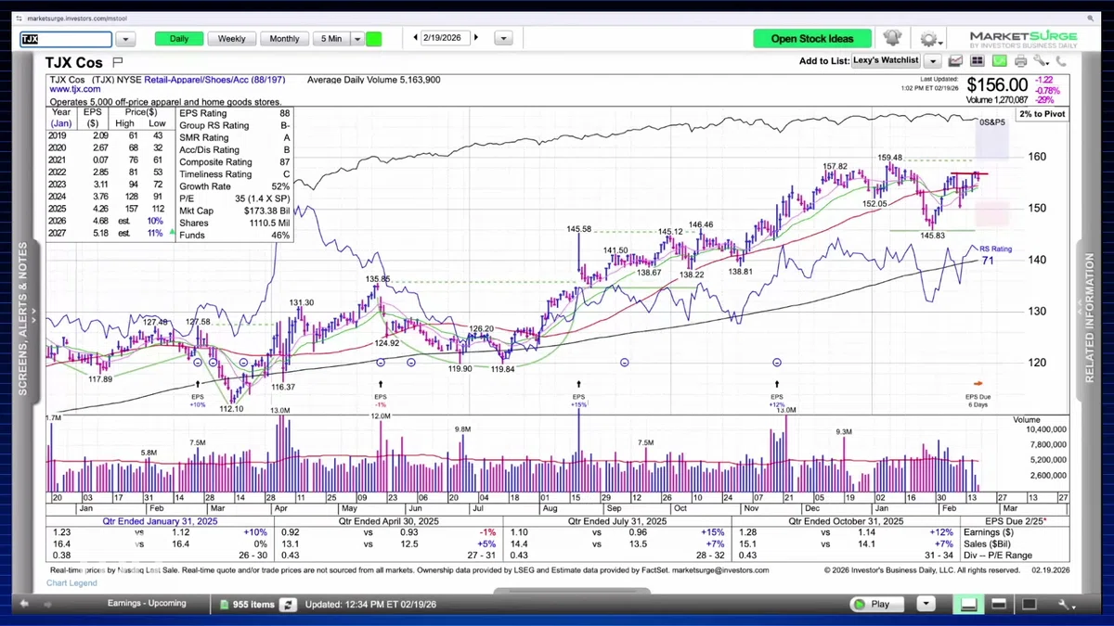Open the Screens, Alerts & Notes side panel

coord(24,320)
